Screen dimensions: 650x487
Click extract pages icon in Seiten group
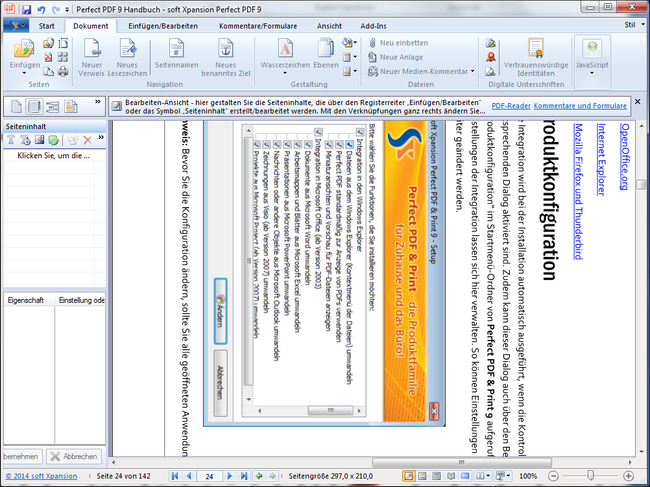pos(49,43)
